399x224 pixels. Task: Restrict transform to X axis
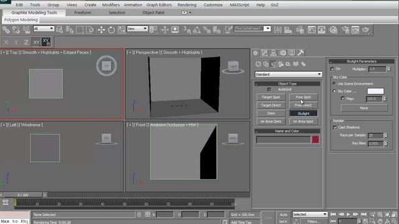(x=6, y=42)
